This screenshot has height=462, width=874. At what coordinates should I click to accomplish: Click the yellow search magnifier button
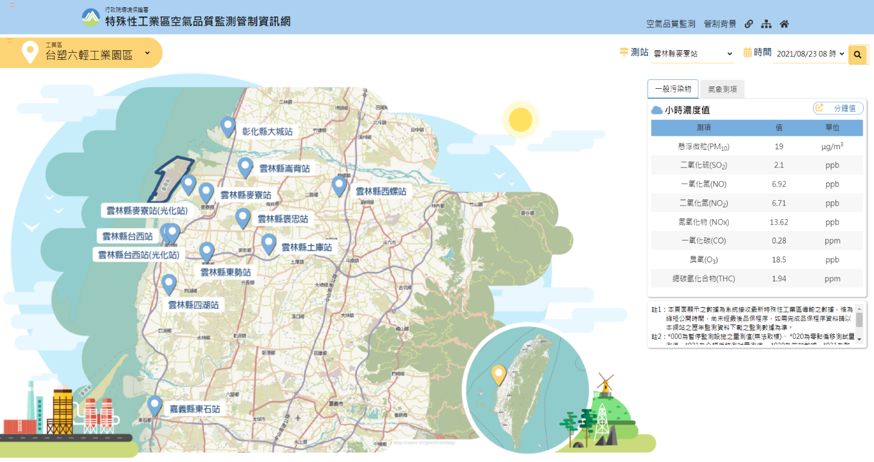click(x=857, y=54)
